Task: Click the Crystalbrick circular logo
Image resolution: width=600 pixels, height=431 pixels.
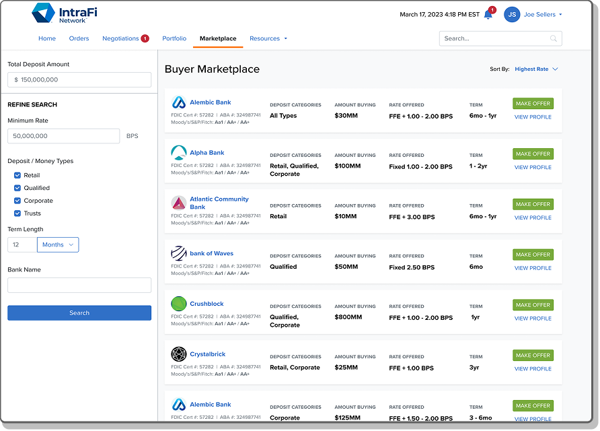Action: coord(178,355)
